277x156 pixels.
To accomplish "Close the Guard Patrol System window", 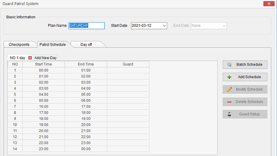I will [268, 3].
